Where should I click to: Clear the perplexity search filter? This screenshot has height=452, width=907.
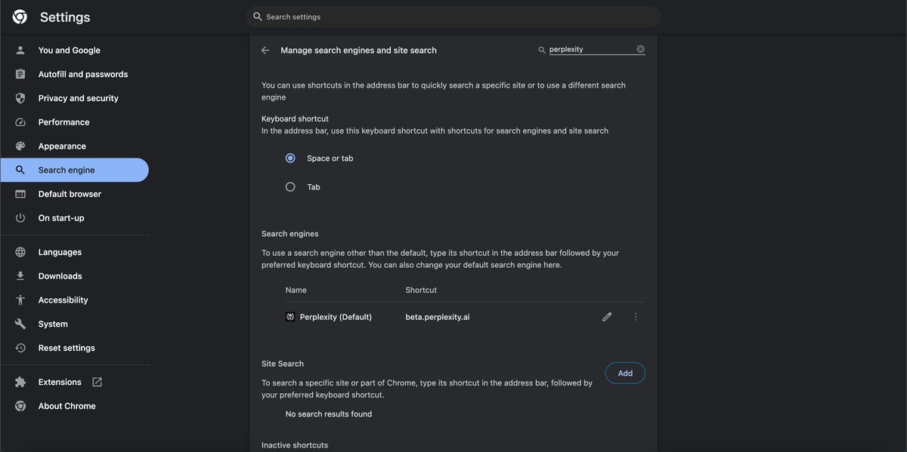coord(640,50)
